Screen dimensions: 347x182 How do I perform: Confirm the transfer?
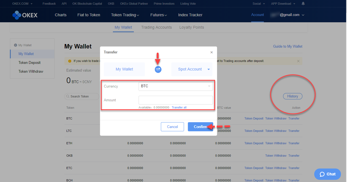[x=200, y=127]
